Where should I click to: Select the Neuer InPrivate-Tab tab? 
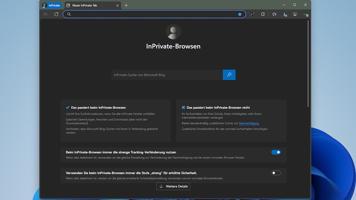93,5
